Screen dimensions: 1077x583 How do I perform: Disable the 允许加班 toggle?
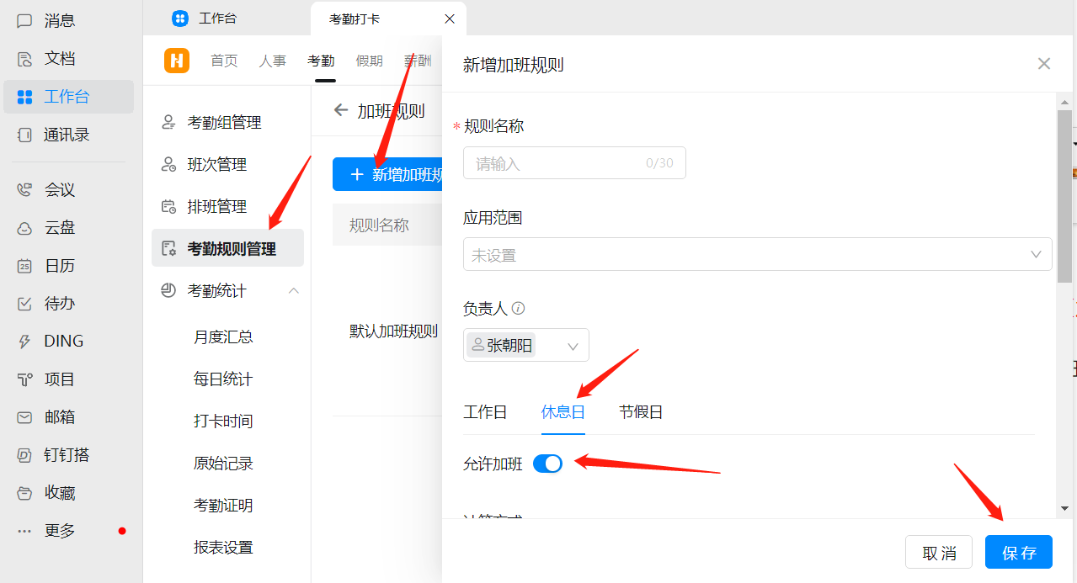[x=547, y=464]
